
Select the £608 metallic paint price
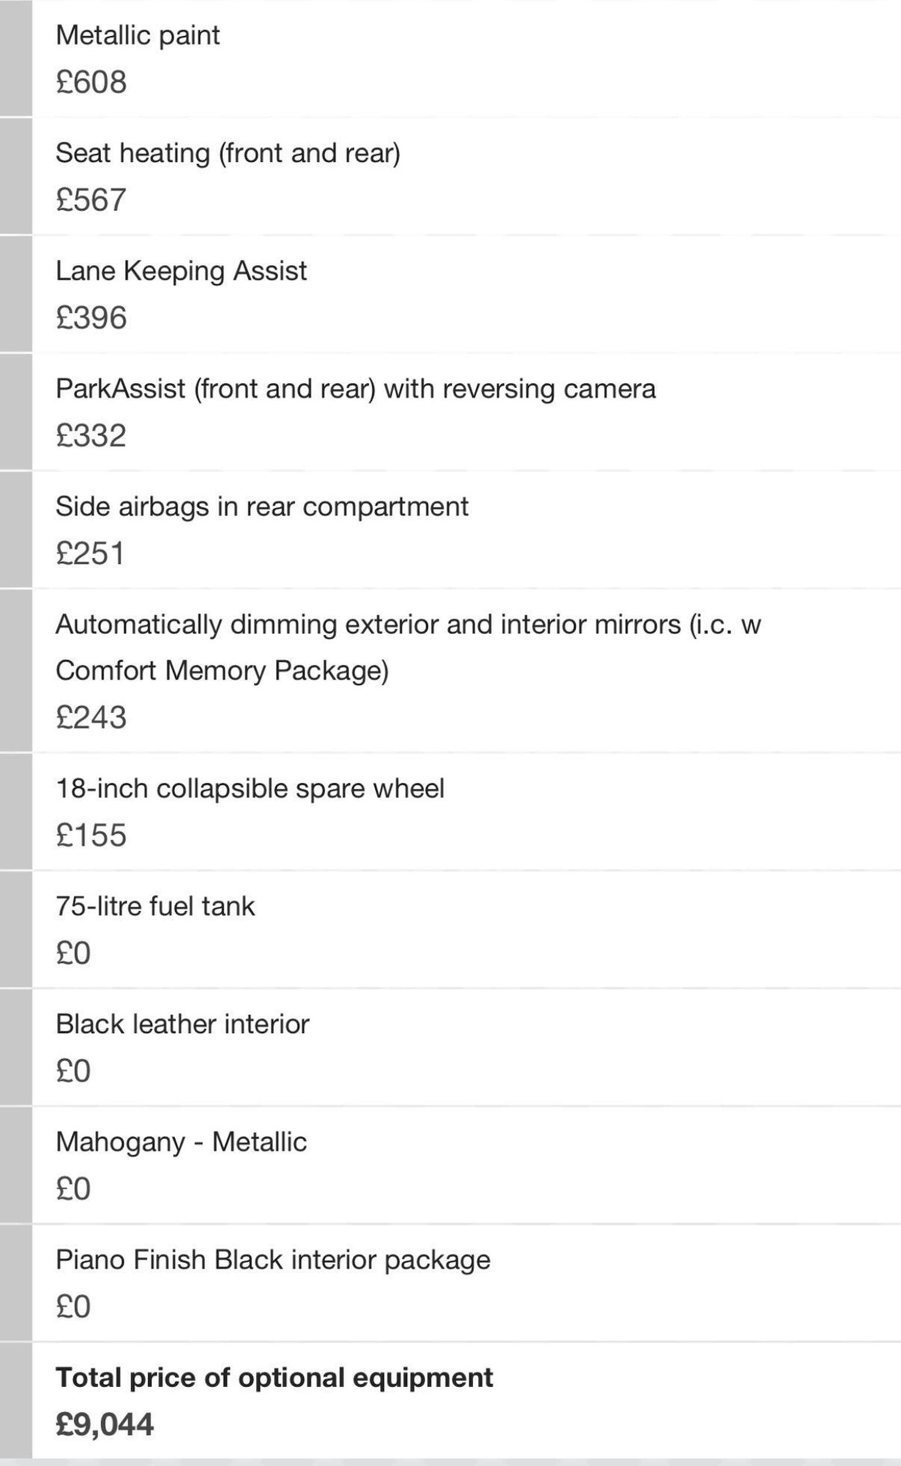[91, 82]
